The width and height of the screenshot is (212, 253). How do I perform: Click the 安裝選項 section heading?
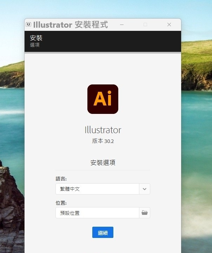pos(103,163)
